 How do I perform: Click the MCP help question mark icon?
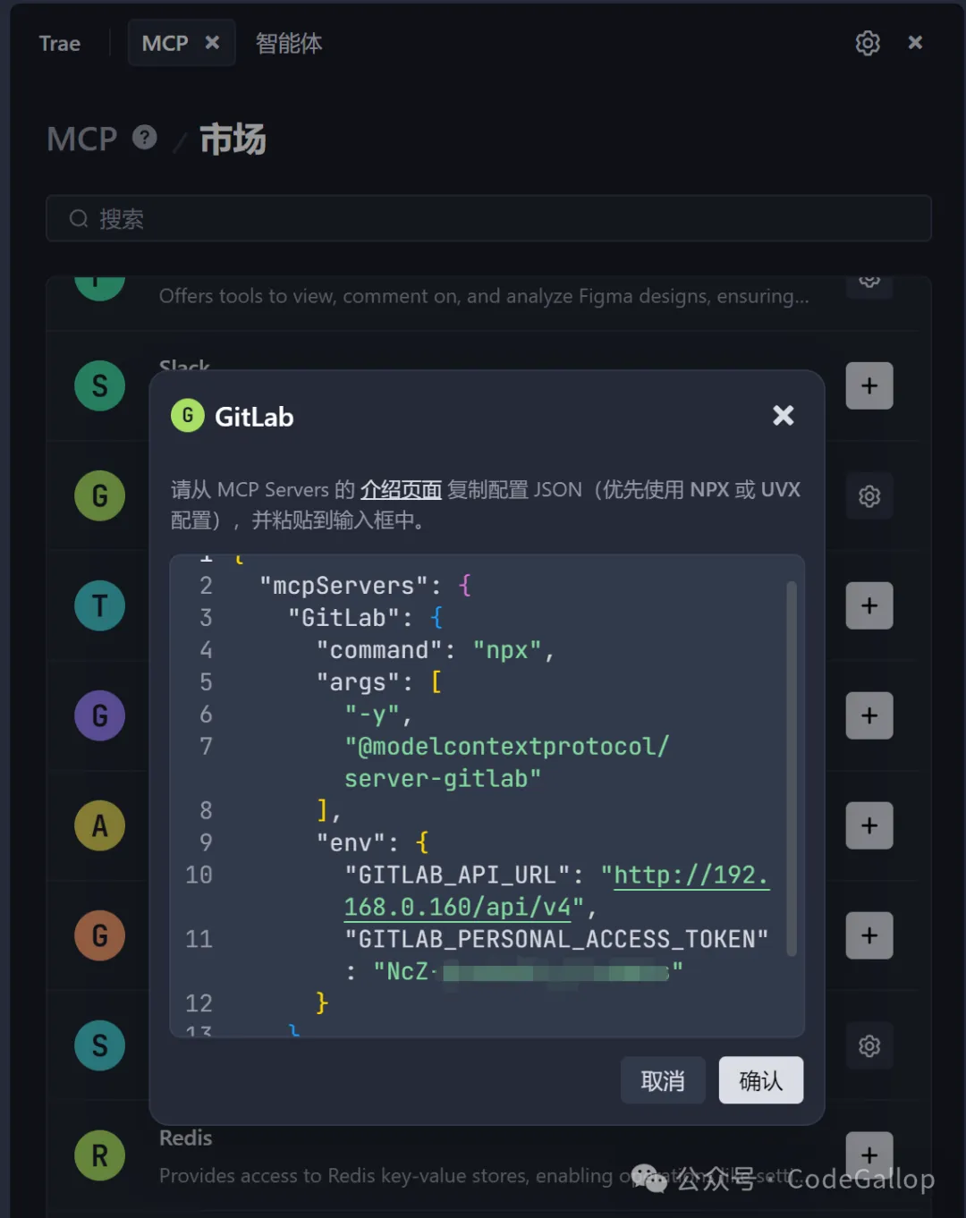(145, 138)
